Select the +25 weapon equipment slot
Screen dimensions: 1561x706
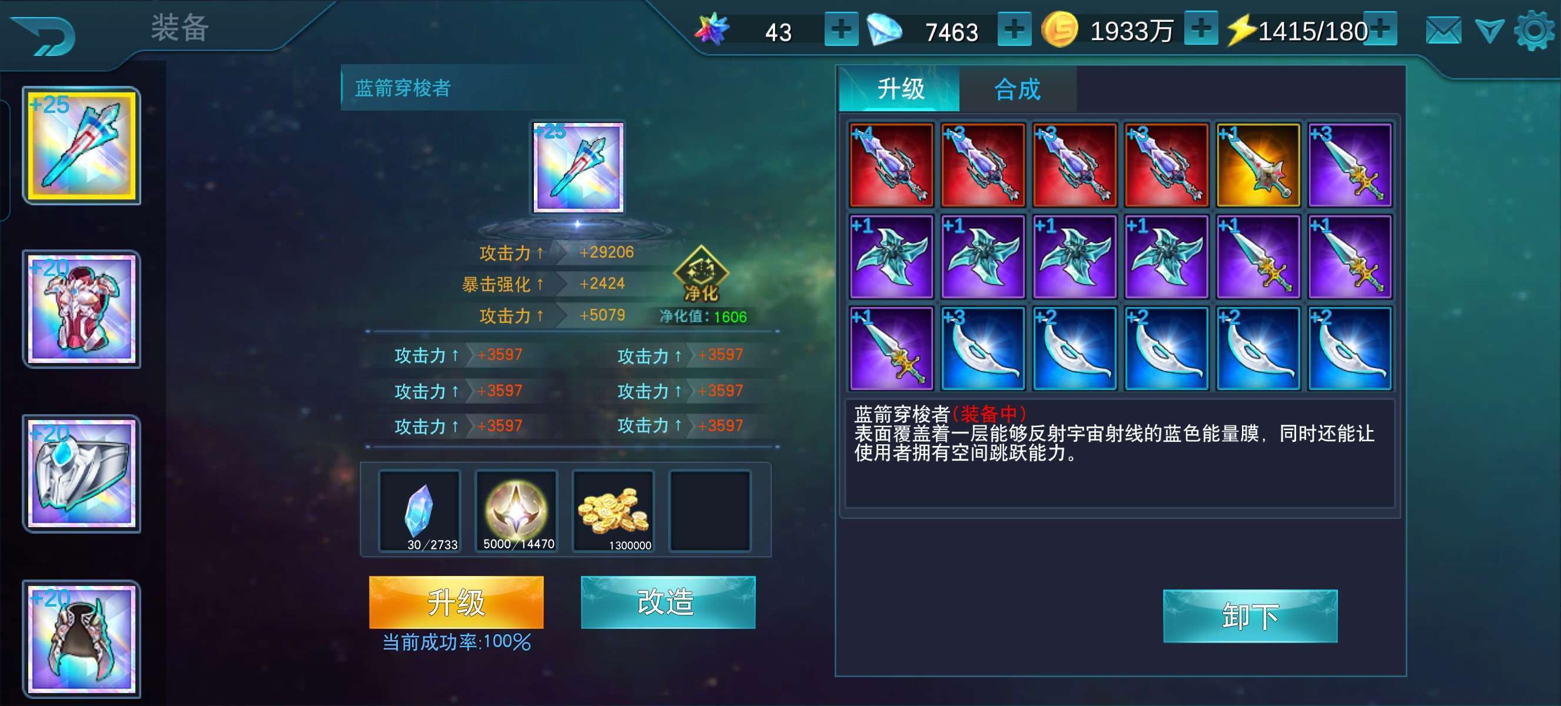point(82,145)
